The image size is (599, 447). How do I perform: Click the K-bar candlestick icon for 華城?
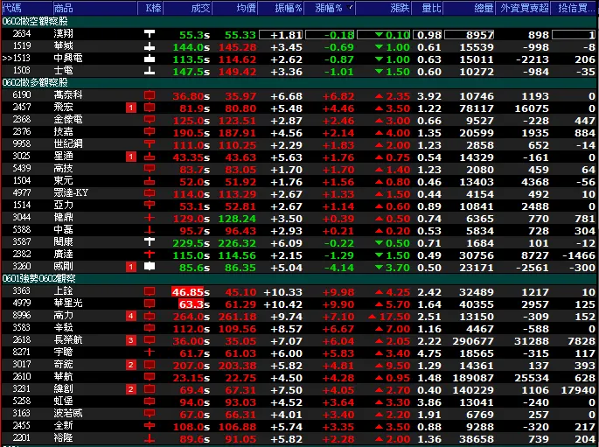point(150,46)
